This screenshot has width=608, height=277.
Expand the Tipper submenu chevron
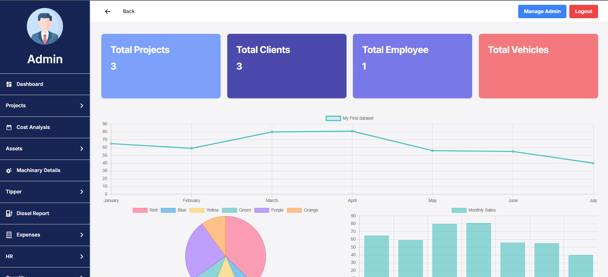(x=82, y=192)
